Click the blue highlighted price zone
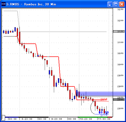 click(x=102, y=94)
